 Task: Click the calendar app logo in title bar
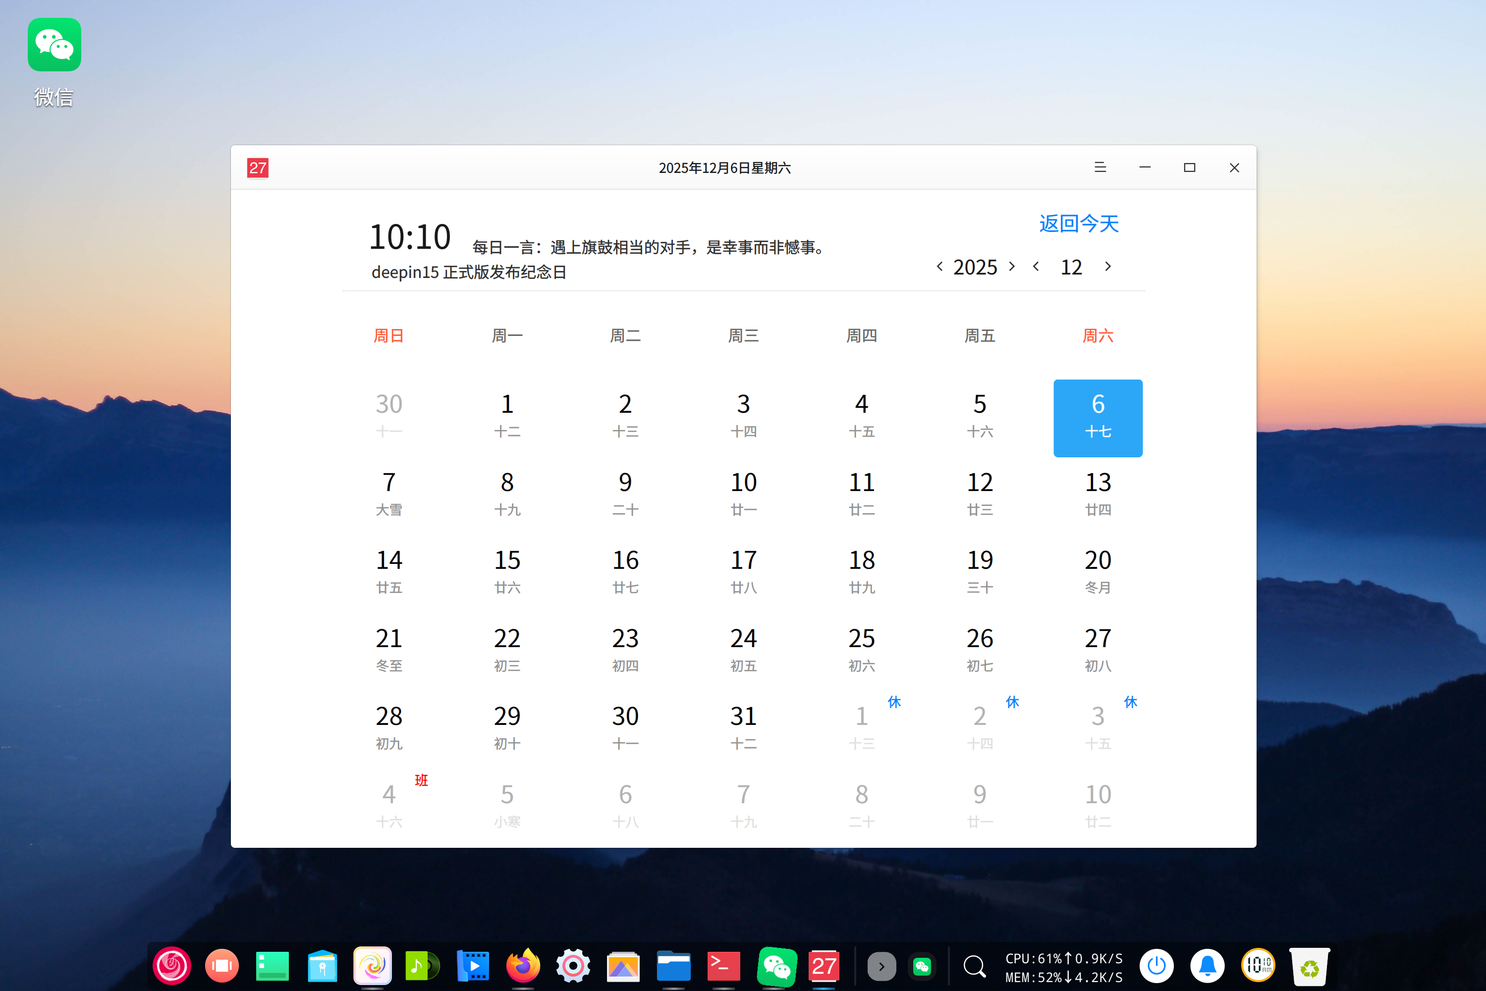tap(257, 167)
